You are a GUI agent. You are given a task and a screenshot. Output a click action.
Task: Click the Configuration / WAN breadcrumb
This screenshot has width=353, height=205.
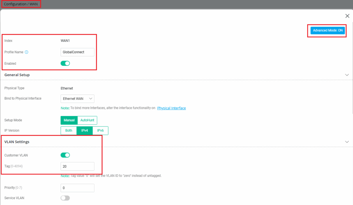[21, 4]
